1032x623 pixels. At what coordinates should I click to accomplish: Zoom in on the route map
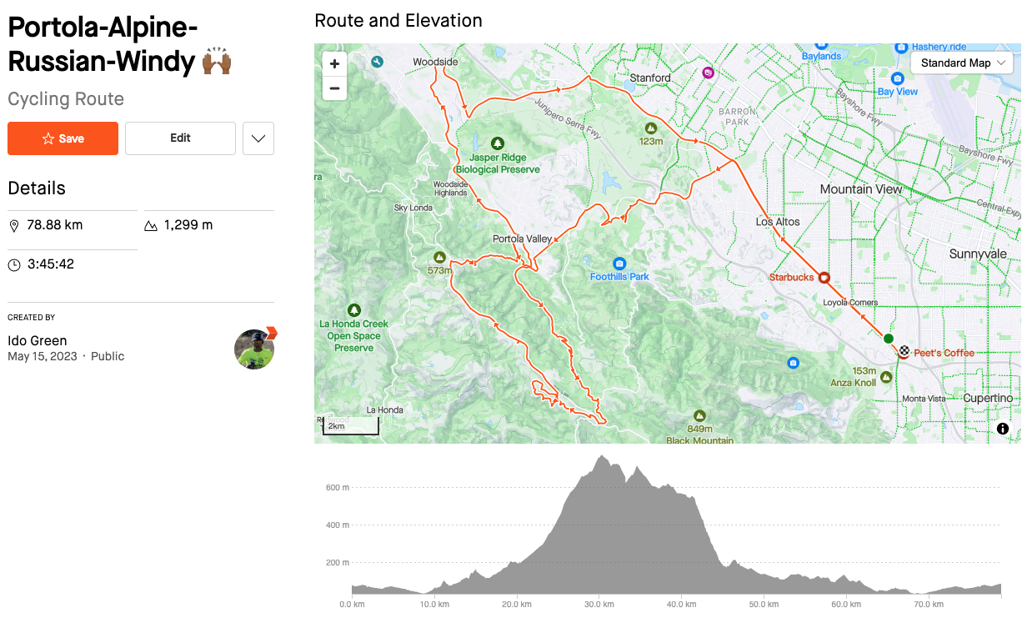coord(334,64)
